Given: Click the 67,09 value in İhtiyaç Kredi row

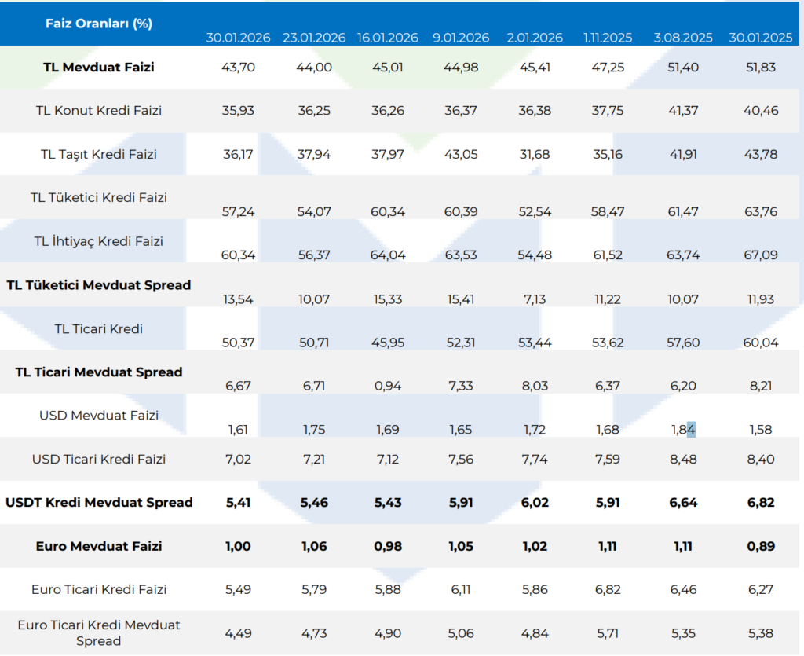Looking at the screenshot, I should click(759, 255).
